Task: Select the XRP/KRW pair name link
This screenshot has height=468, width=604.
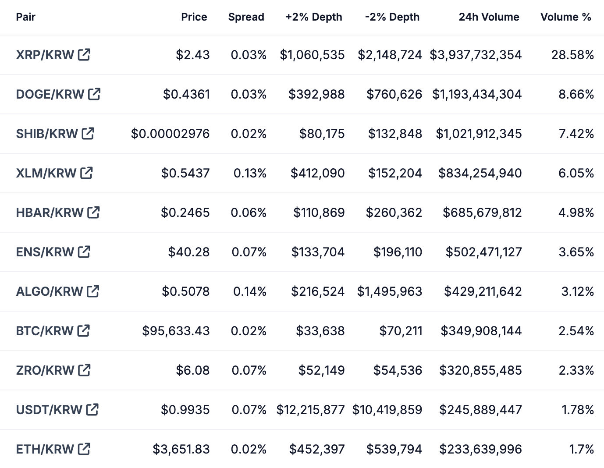Action: tap(44, 54)
